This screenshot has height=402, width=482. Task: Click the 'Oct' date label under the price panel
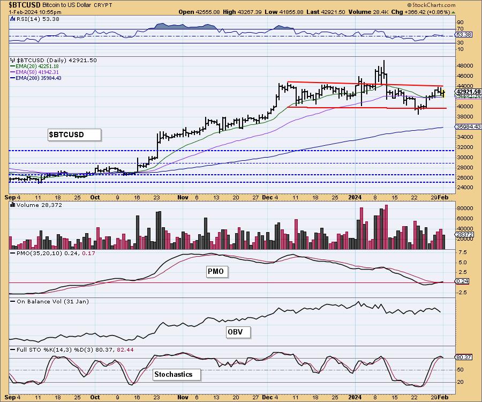click(x=95, y=197)
